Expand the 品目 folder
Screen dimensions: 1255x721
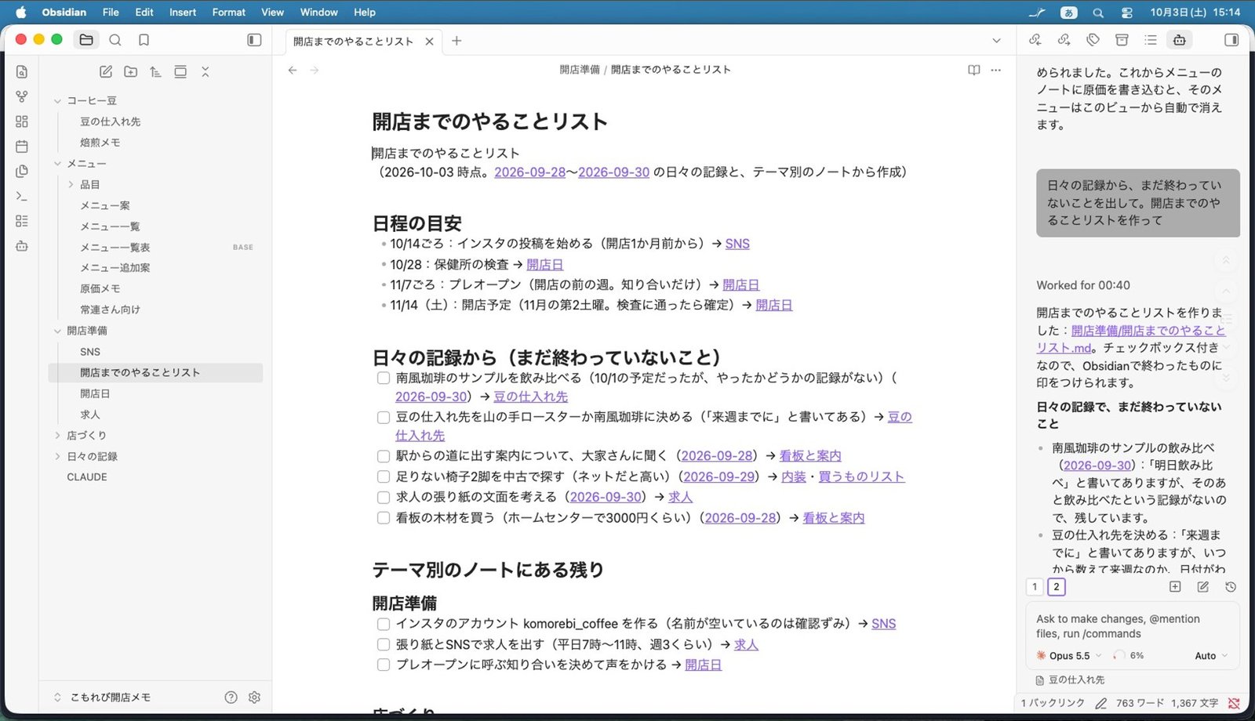(71, 185)
